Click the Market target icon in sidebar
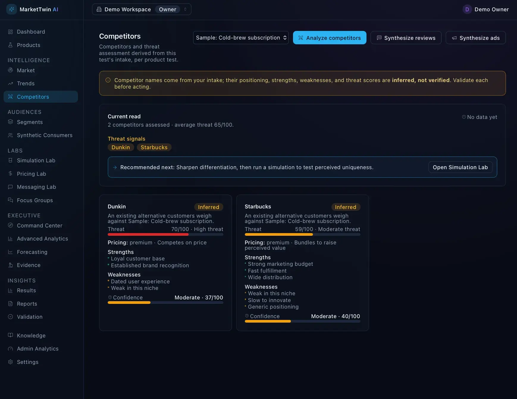The width and height of the screenshot is (517, 399). click(10, 70)
